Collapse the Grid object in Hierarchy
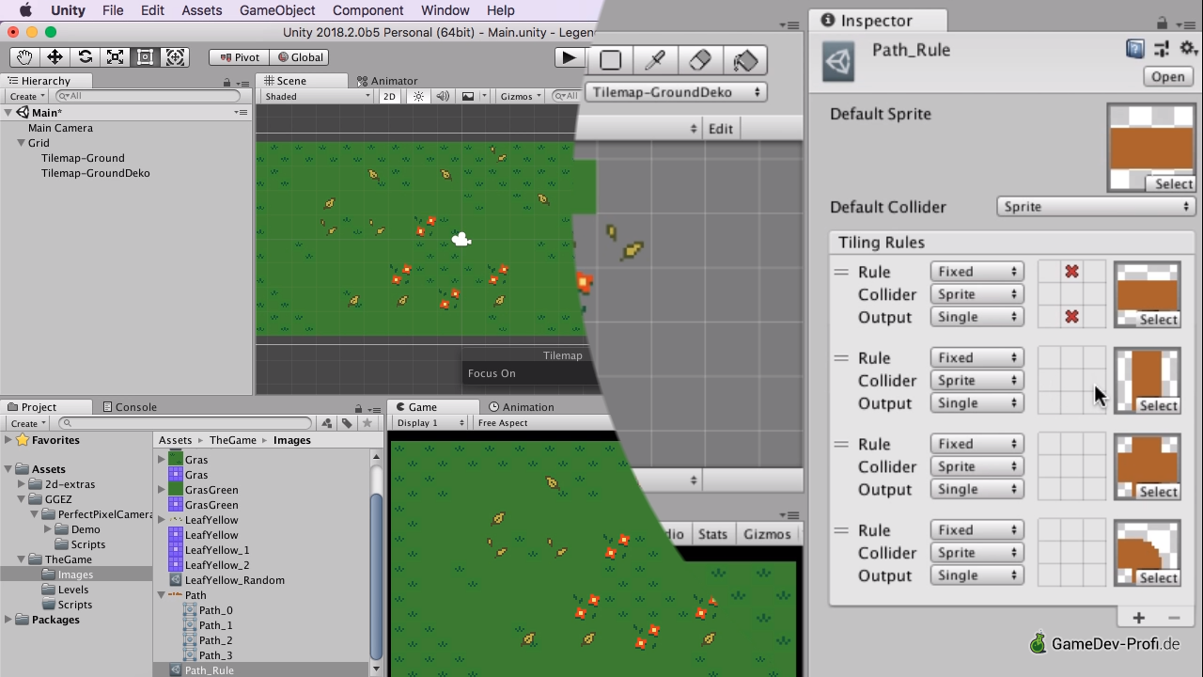This screenshot has width=1203, height=677. (21, 143)
